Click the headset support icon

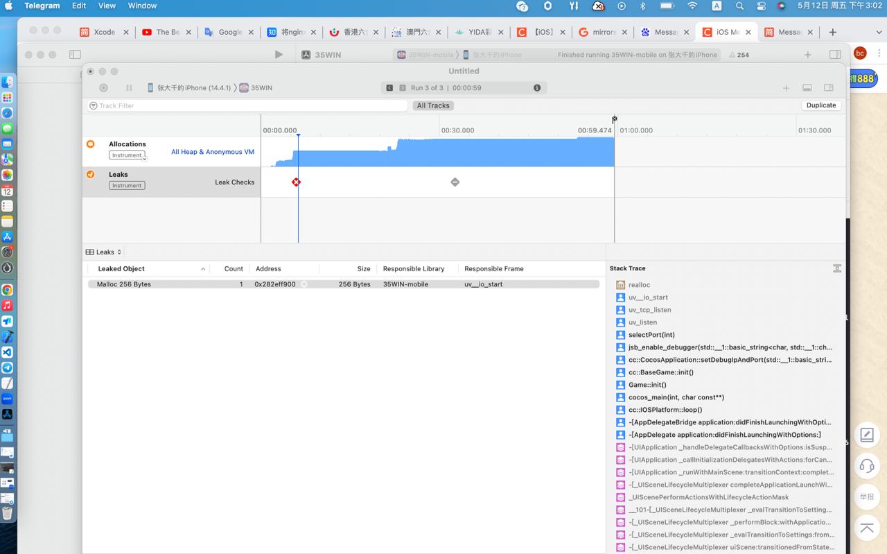click(867, 466)
